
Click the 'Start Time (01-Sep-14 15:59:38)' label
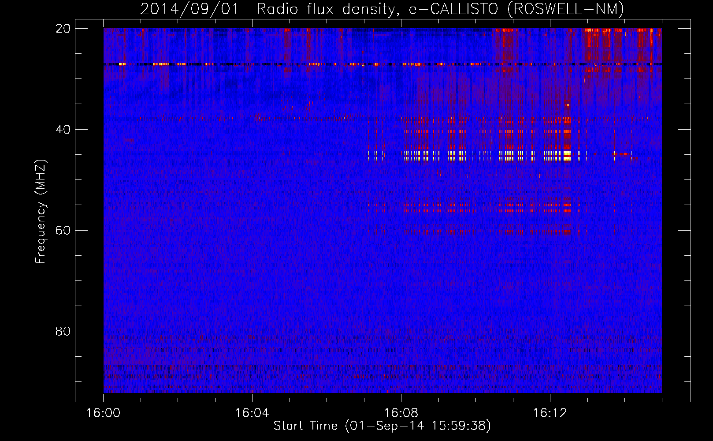[382, 426]
